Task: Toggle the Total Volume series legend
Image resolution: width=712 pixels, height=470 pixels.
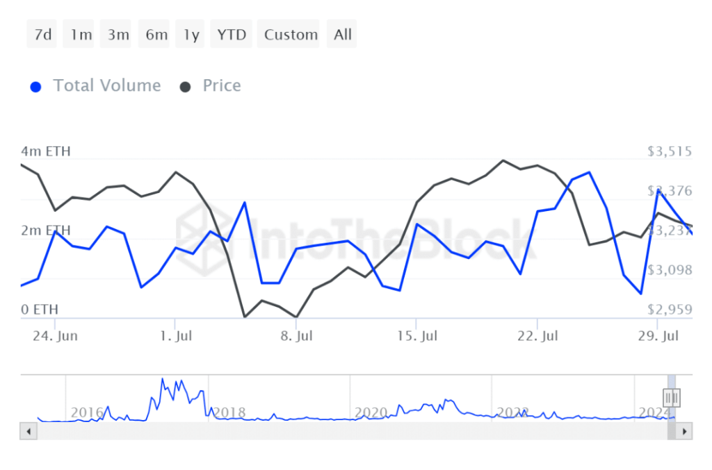Action: 96,86
